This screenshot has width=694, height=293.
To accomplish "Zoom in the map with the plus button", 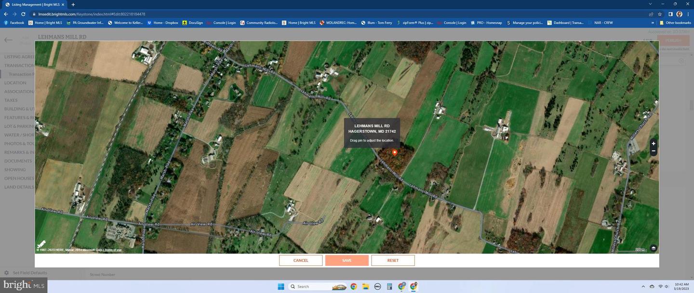I will (x=654, y=144).
